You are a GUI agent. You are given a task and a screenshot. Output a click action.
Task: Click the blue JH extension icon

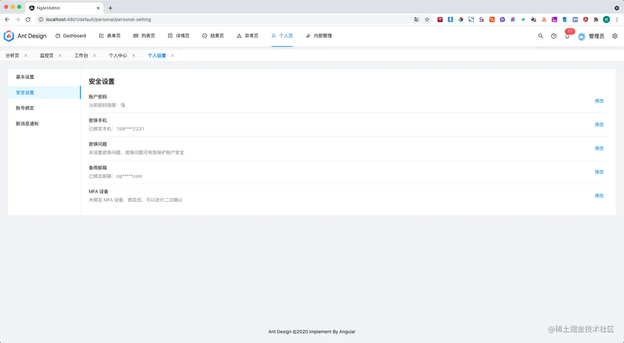[575, 19]
